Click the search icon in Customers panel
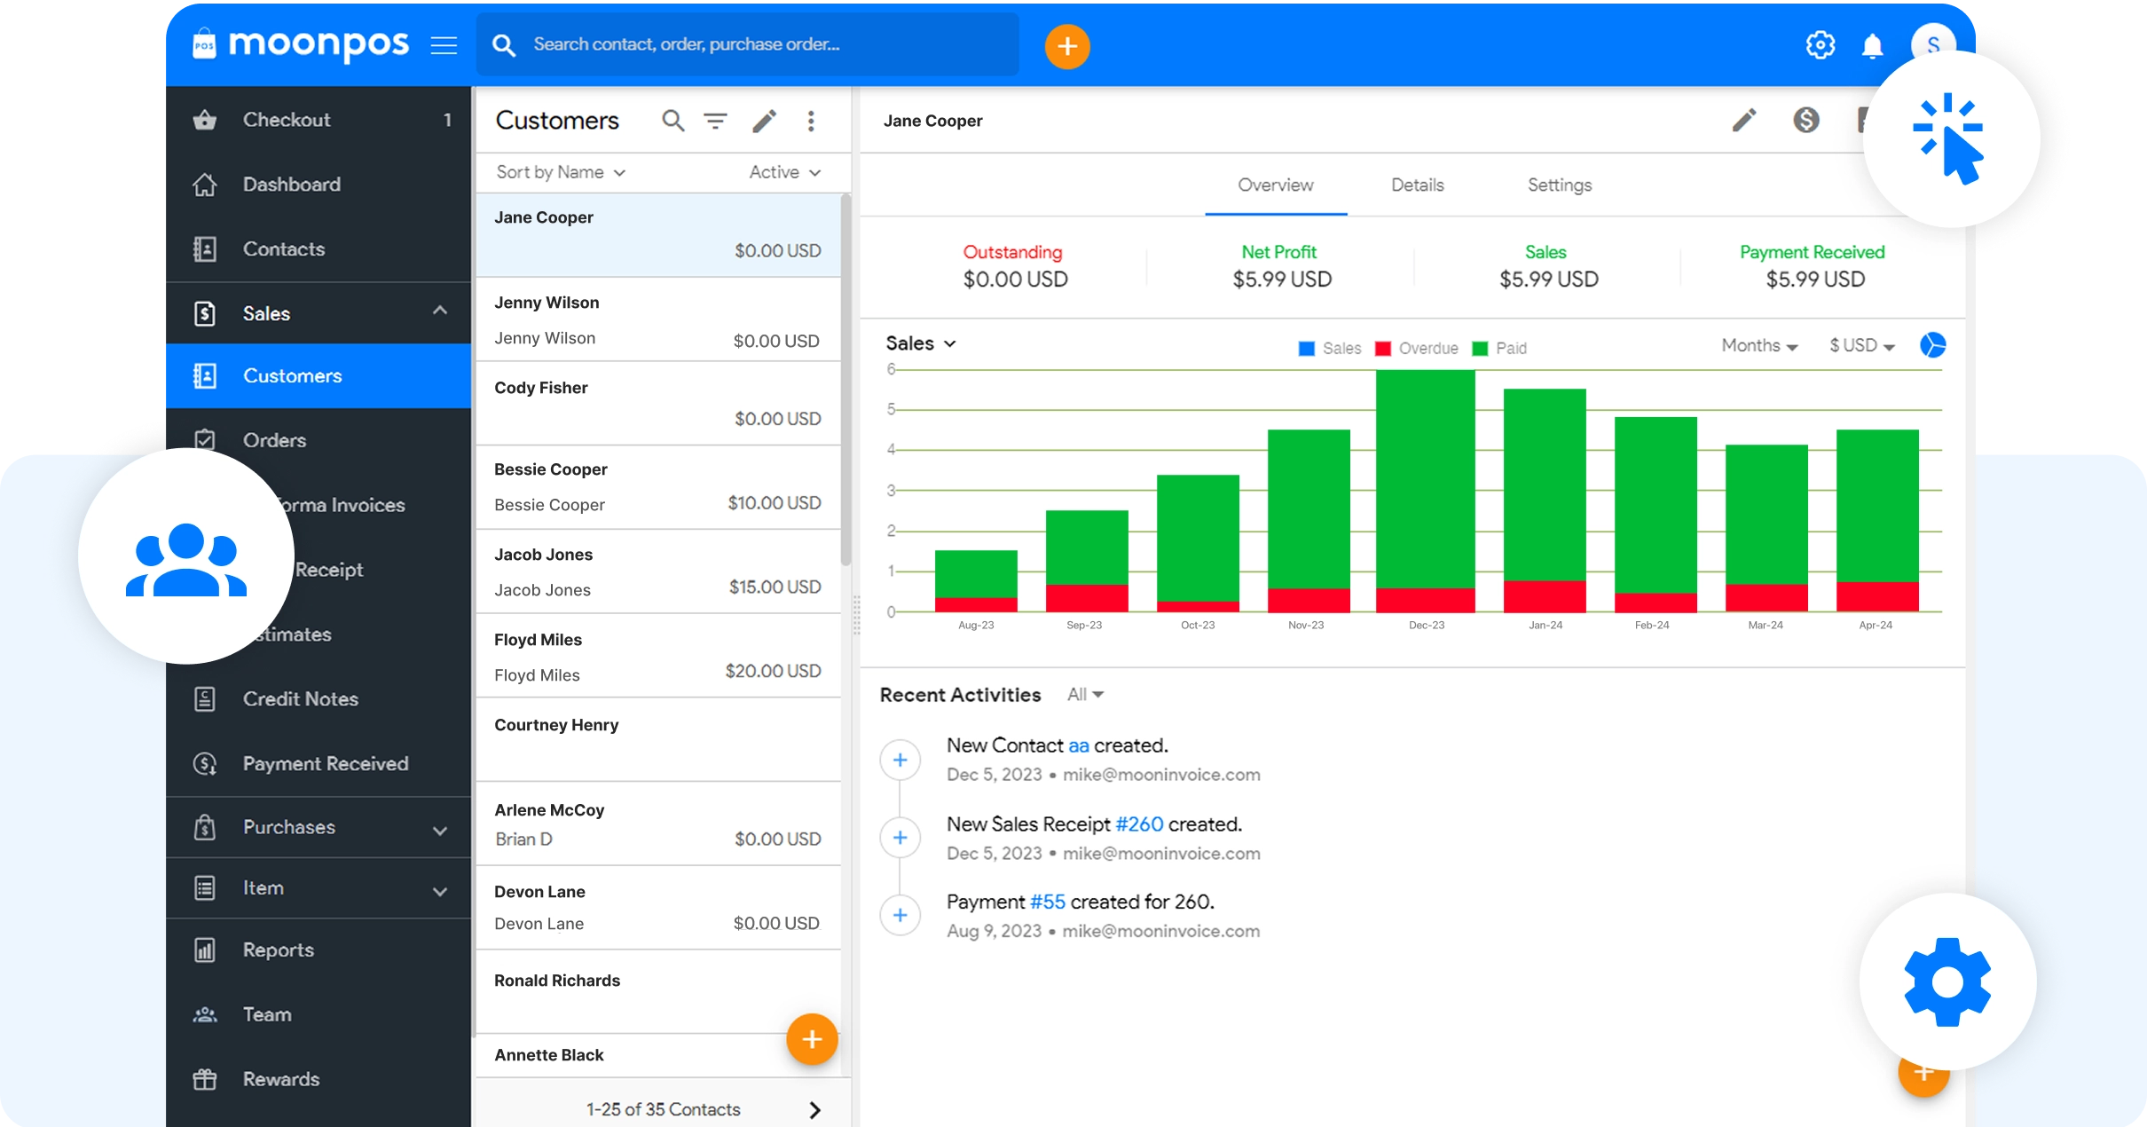 (x=673, y=121)
